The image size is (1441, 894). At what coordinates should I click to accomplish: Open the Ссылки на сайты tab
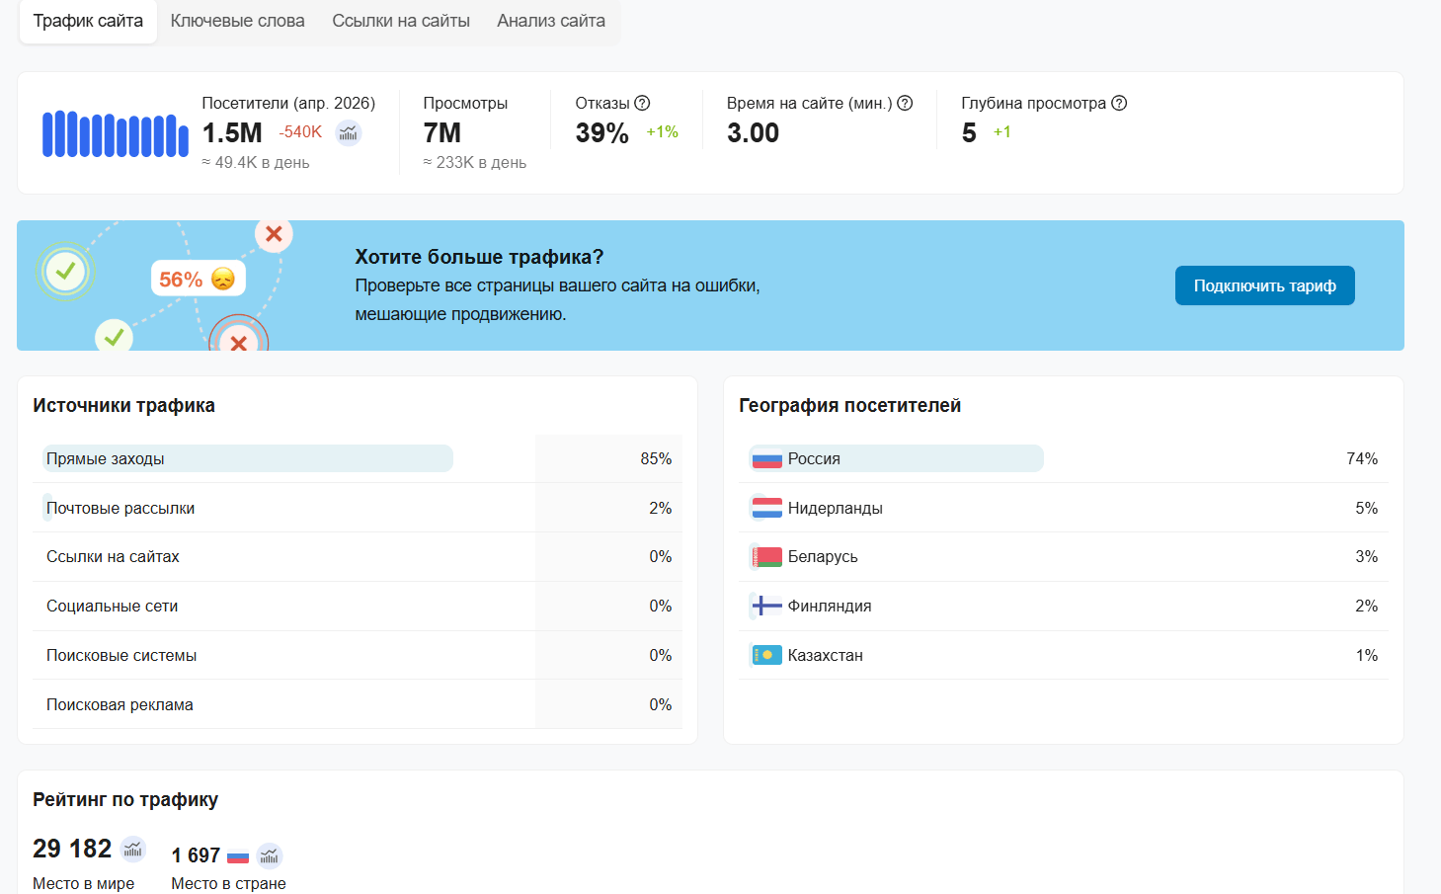401,21
